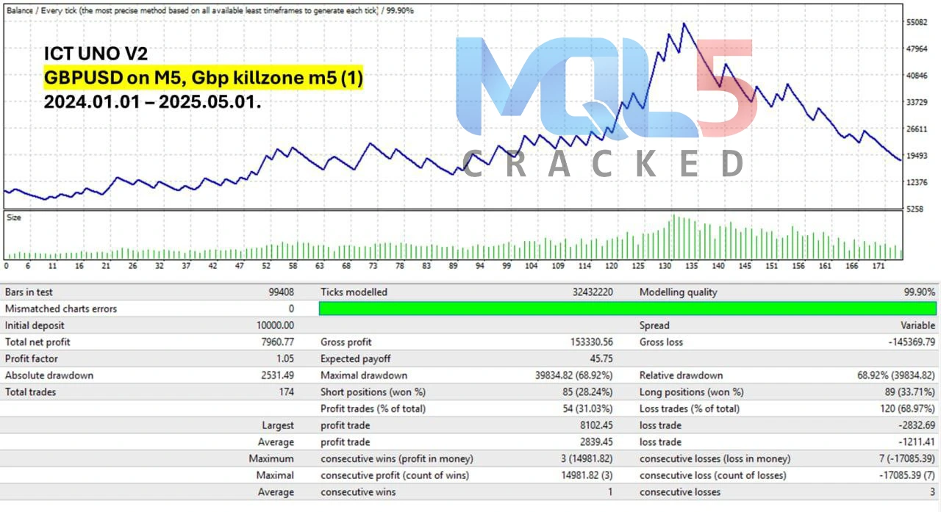Click the 'Initial deposit' label
The height and width of the screenshot is (512, 941).
click(35, 325)
